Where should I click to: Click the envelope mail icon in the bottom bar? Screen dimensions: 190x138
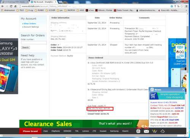[x=146, y=132]
